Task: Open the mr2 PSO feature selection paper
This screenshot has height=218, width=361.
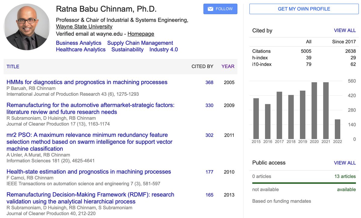Action: [x=89, y=142]
